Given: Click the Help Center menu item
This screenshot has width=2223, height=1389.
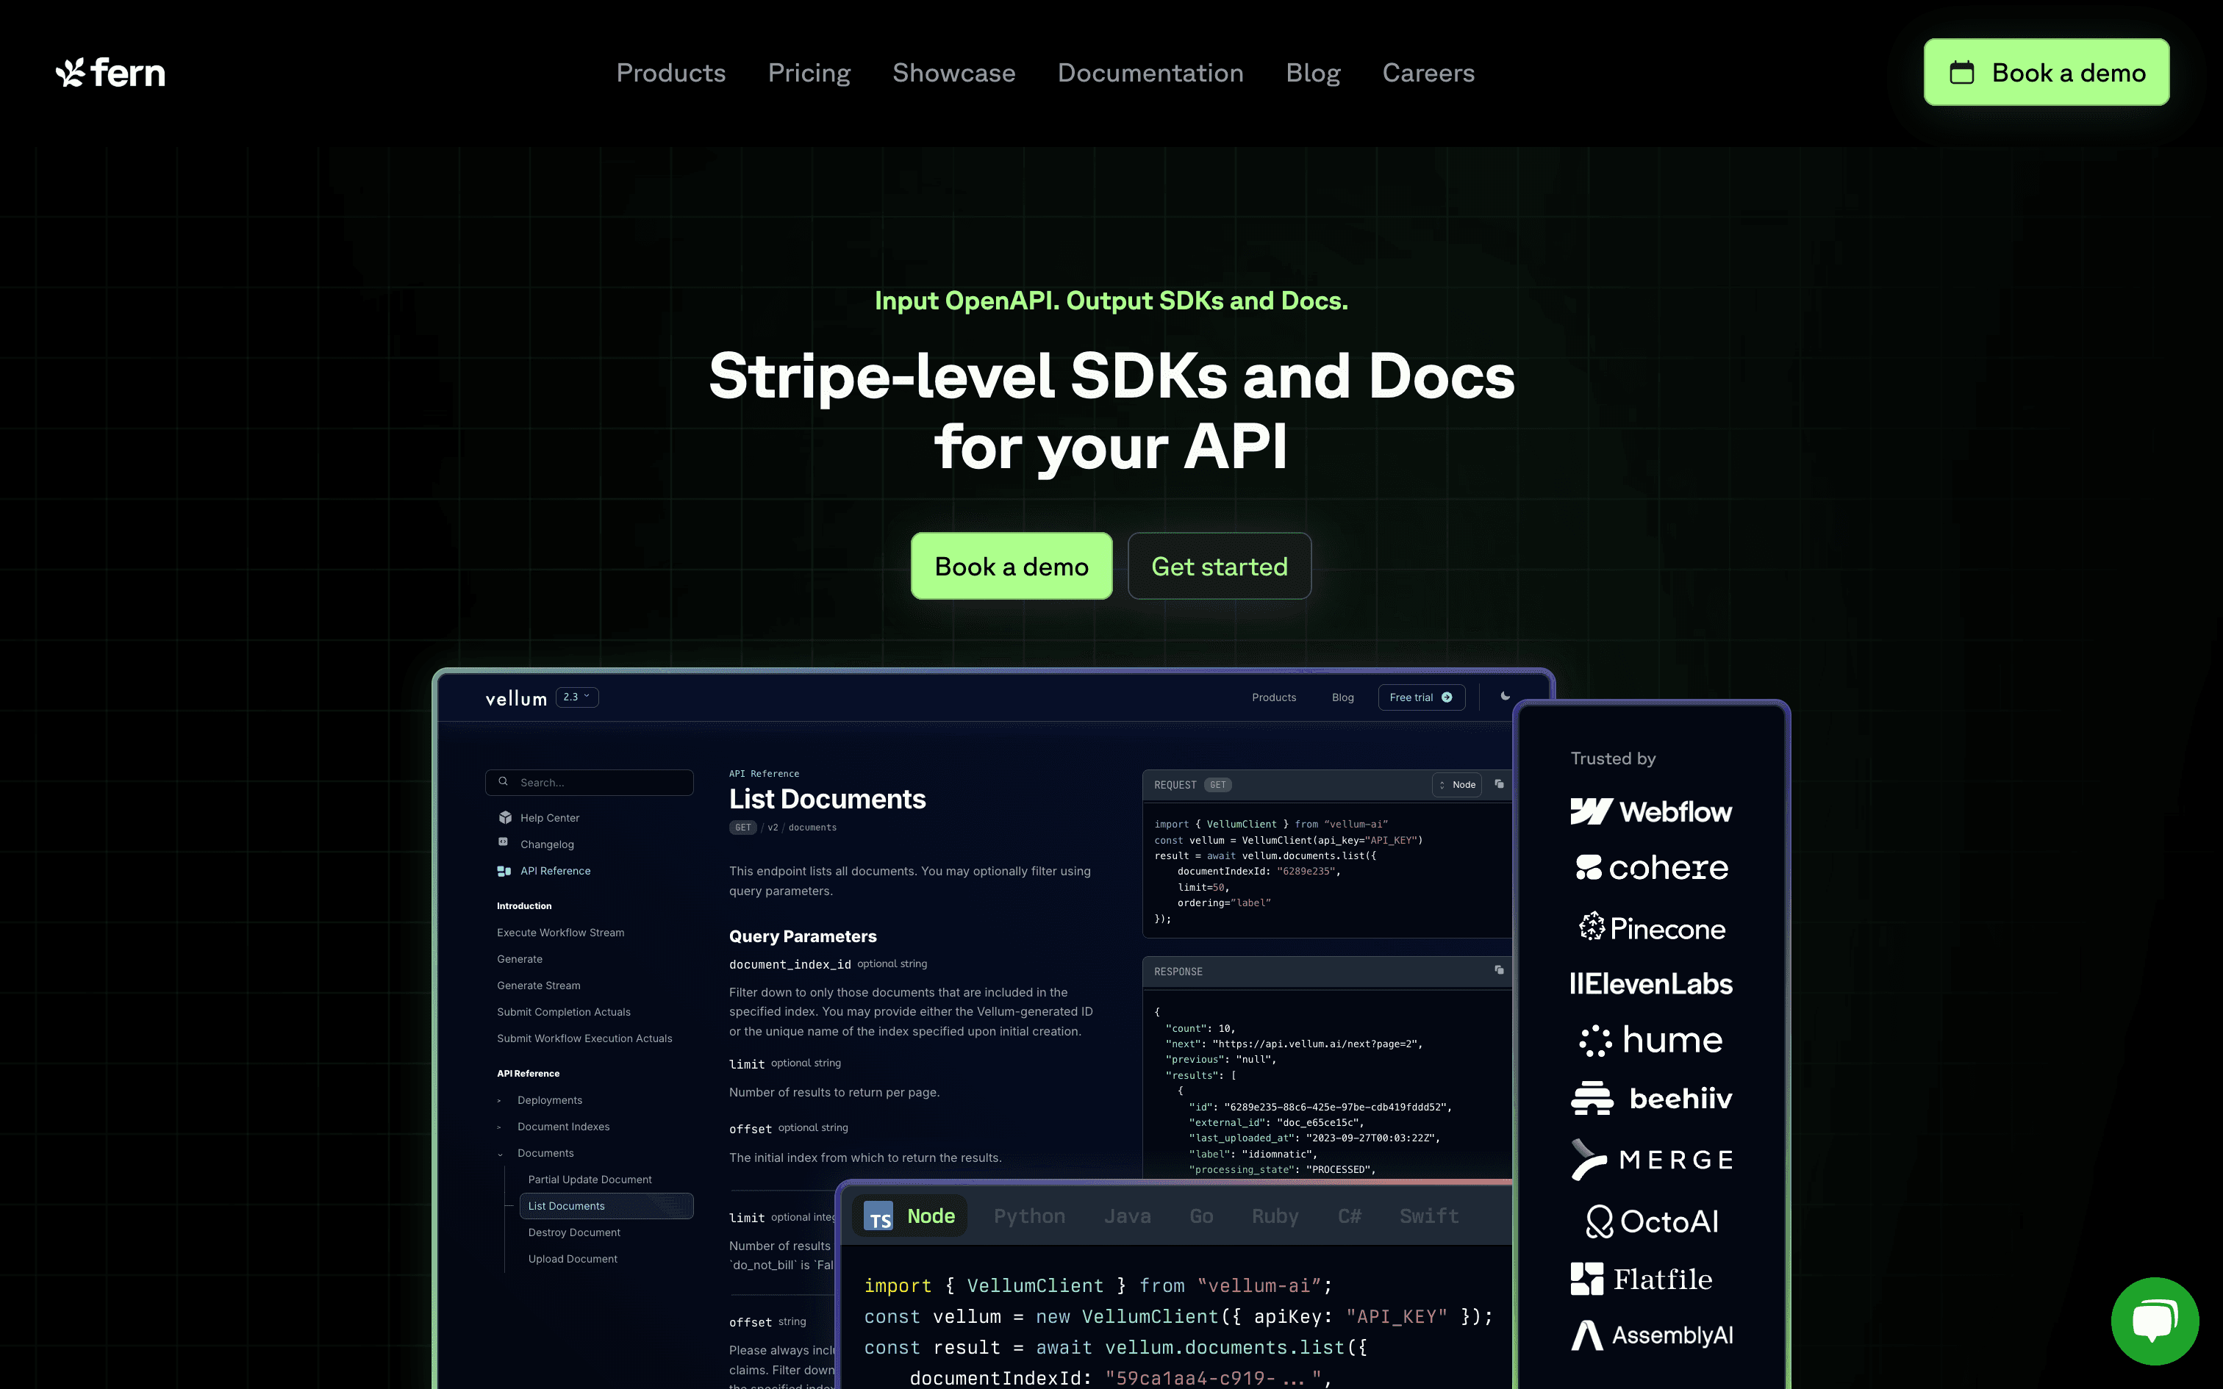Looking at the screenshot, I should (x=549, y=818).
